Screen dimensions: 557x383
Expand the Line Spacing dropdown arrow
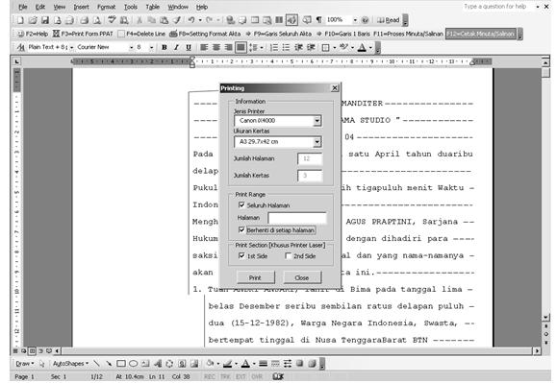click(x=262, y=47)
